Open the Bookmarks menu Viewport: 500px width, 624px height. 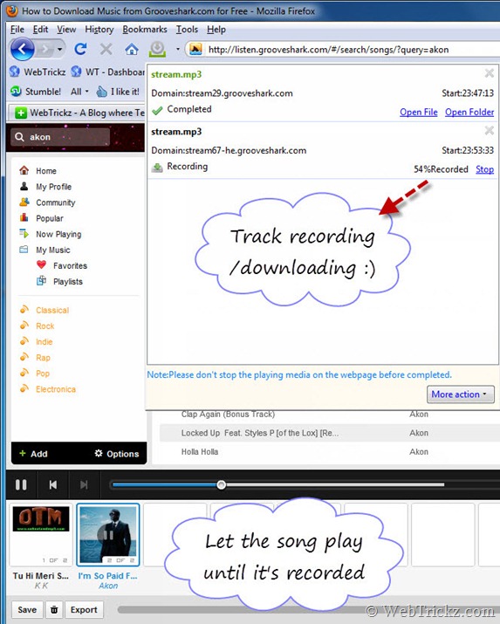(x=145, y=30)
